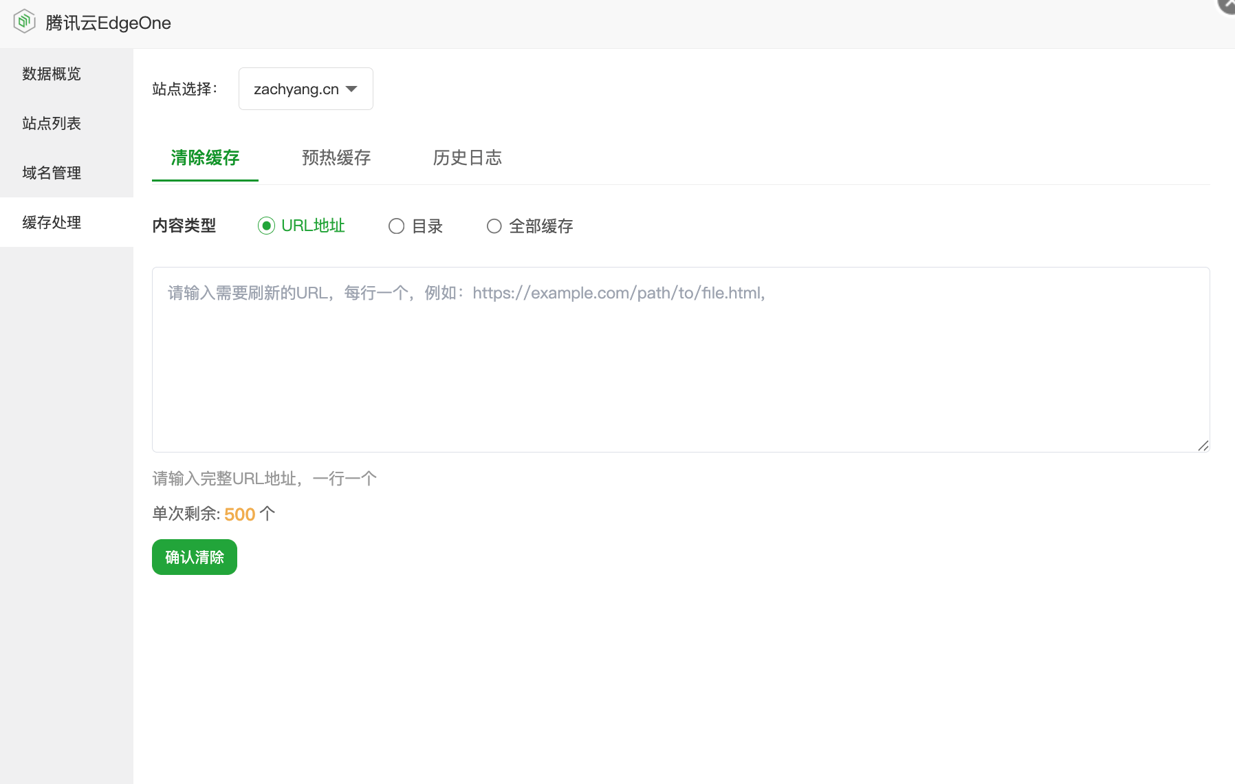The image size is (1235, 784).
Task: Focus the URL input text area
Action: (x=680, y=359)
